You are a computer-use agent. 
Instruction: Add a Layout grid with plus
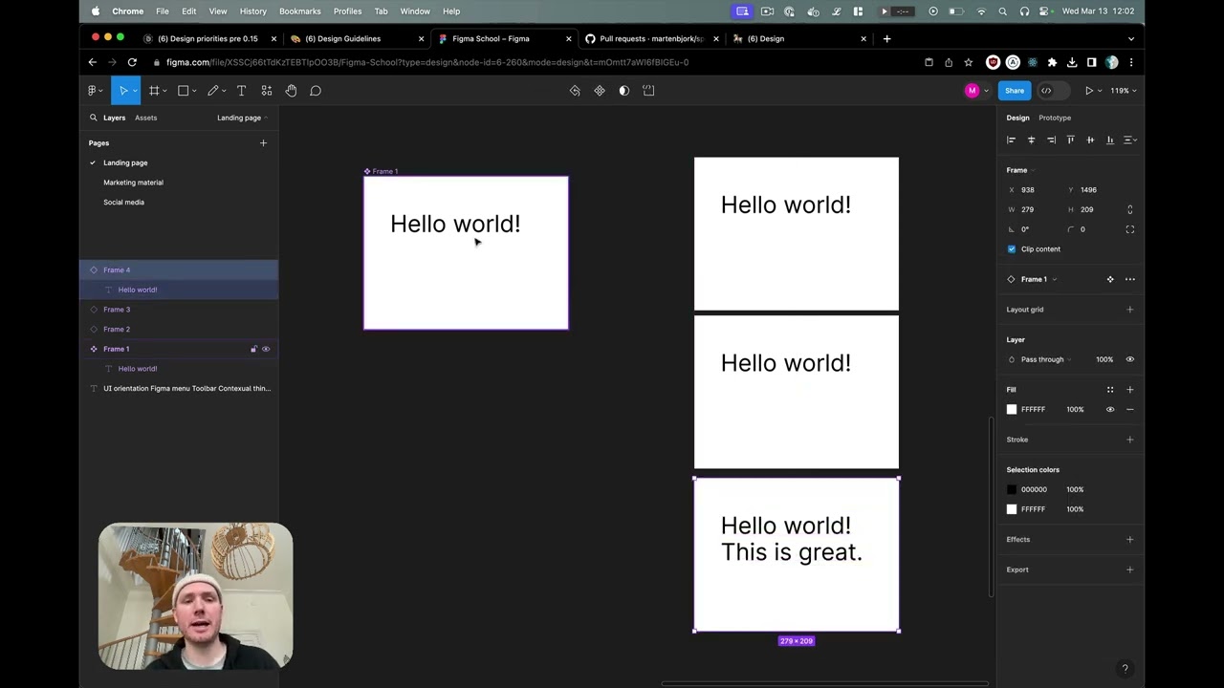[1130, 310]
